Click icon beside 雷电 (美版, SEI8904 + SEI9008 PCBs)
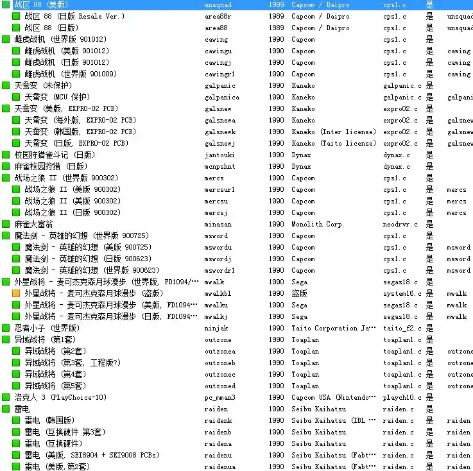 [x=16, y=455]
